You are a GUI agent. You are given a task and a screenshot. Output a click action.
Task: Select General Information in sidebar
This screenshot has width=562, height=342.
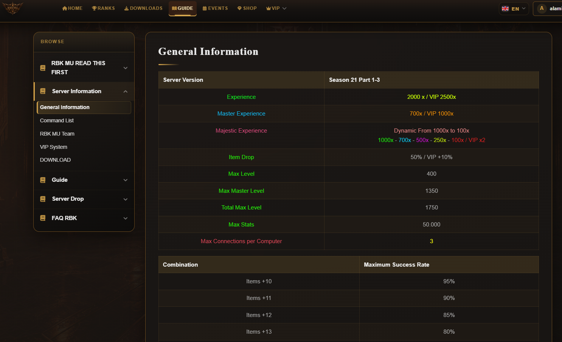point(84,108)
